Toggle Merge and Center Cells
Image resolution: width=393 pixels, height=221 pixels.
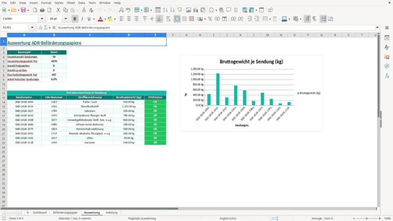pos(177,19)
